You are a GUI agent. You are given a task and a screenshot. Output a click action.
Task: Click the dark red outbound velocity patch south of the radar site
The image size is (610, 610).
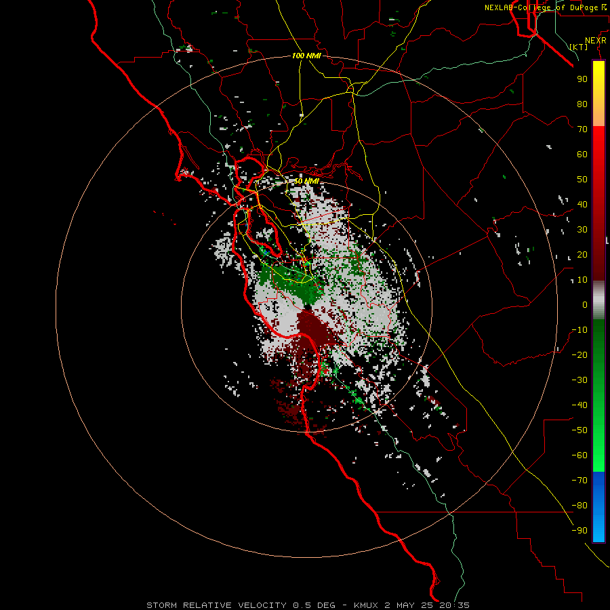click(x=314, y=329)
